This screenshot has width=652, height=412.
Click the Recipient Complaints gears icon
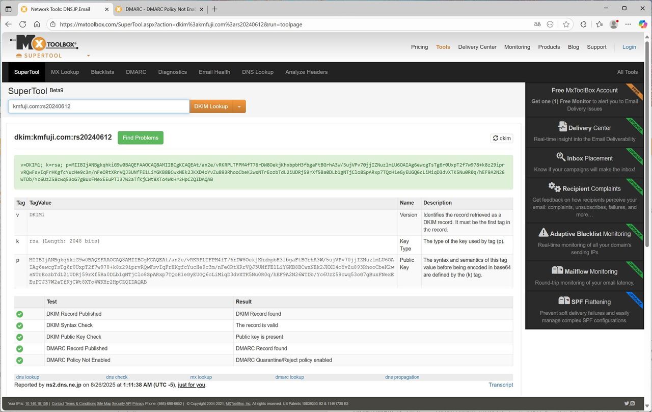click(554, 187)
